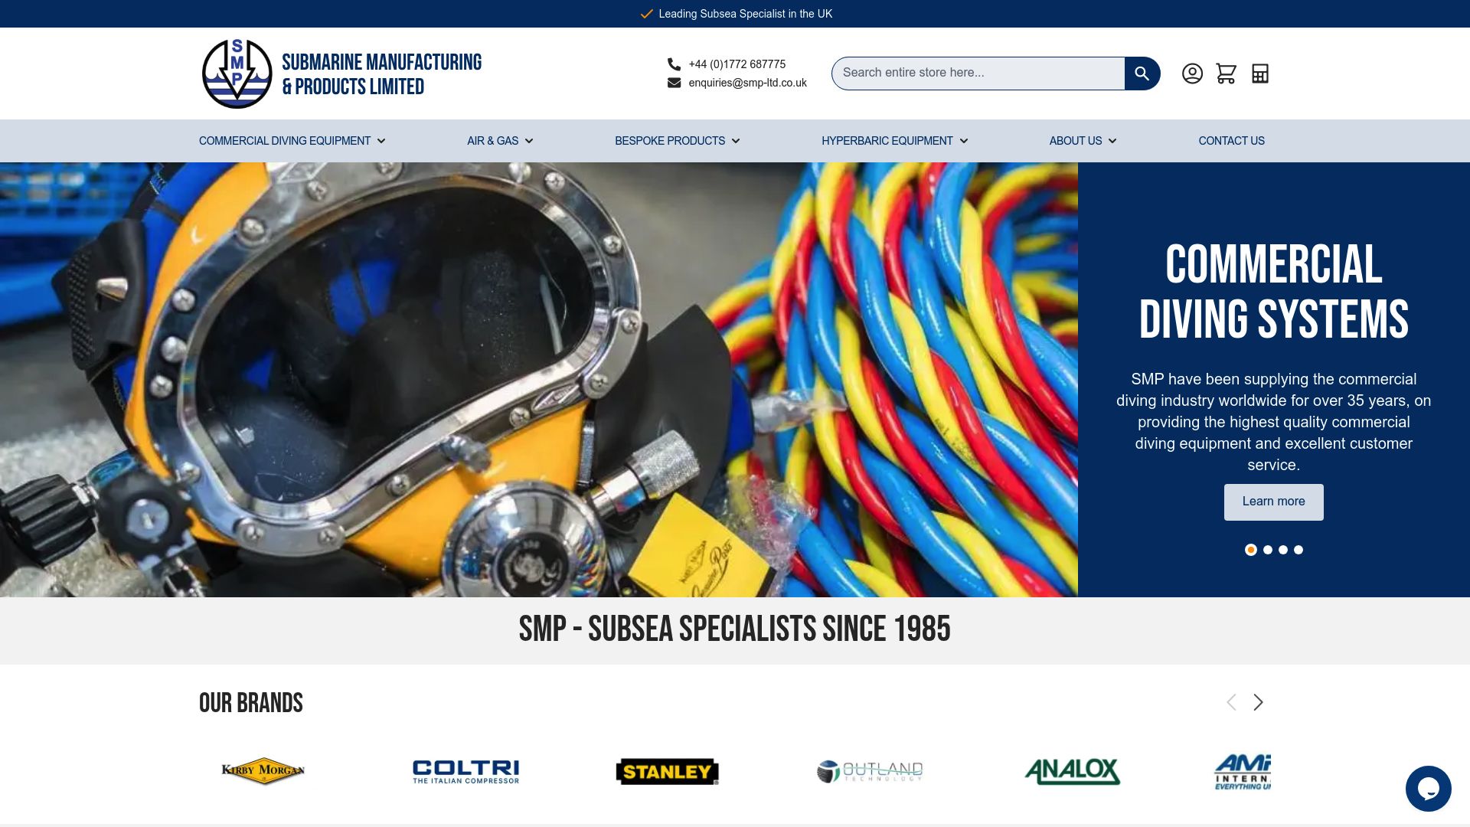Click the Coltri brand logo

465,771
